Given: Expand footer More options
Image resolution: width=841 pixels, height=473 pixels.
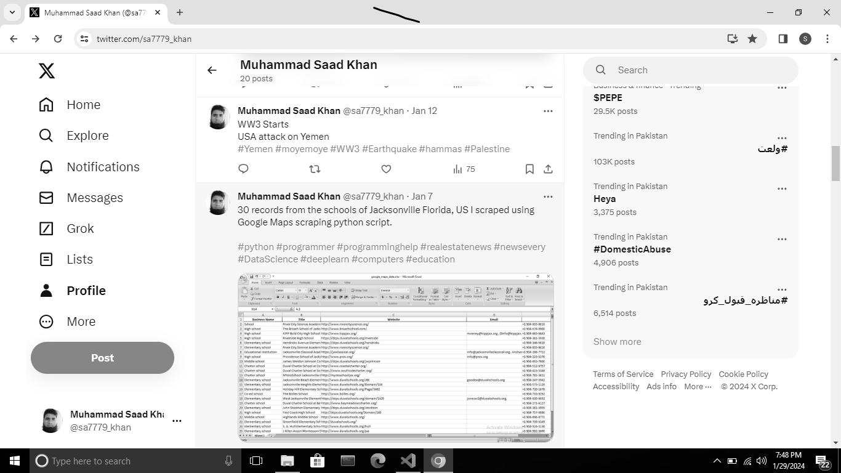Looking at the screenshot, I should coord(698,387).
